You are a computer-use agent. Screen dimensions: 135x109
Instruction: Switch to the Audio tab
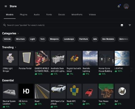click(37, 15)
